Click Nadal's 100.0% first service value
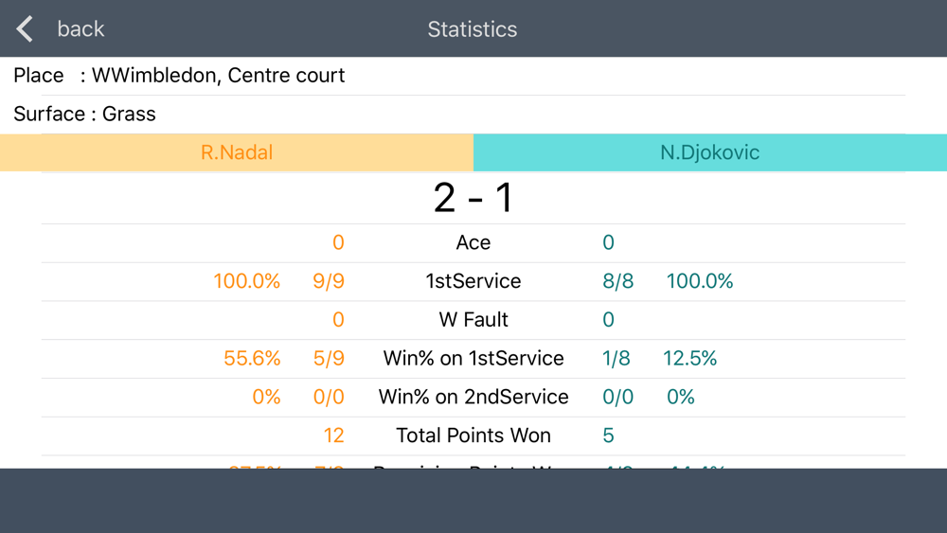This screenshot has width=947, height=533. click(x=246, y=281)
